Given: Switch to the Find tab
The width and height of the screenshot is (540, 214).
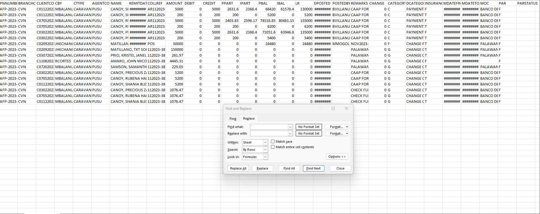Looking at the screenshot, I should click(x=233, y=119).
